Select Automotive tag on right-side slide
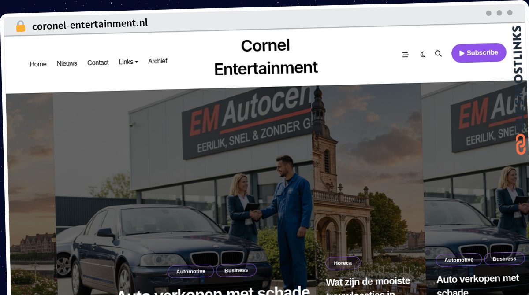Image resolution: width=529 pixels, height=295 pixels. coord(459,260)
